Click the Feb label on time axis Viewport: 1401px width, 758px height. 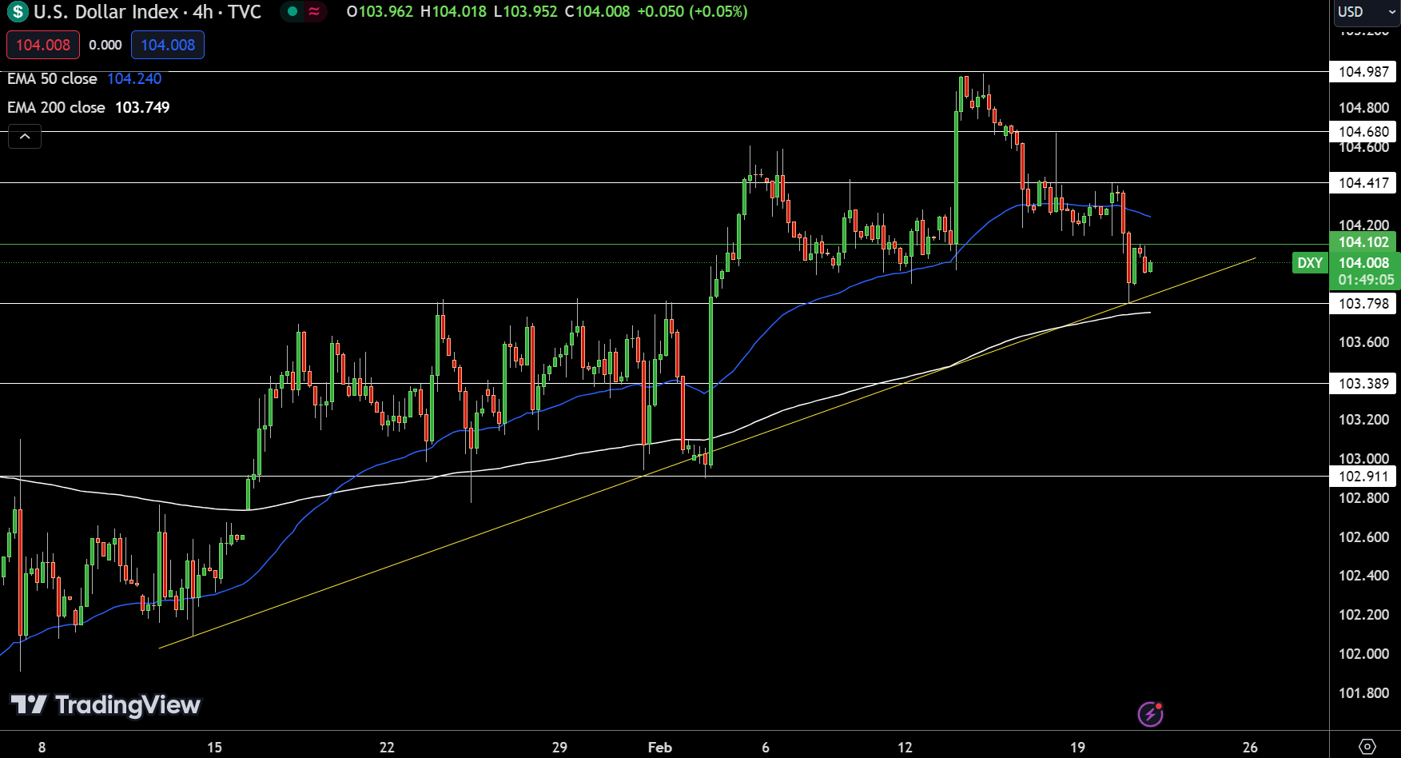pyautogui.click(x=659, y=748)
